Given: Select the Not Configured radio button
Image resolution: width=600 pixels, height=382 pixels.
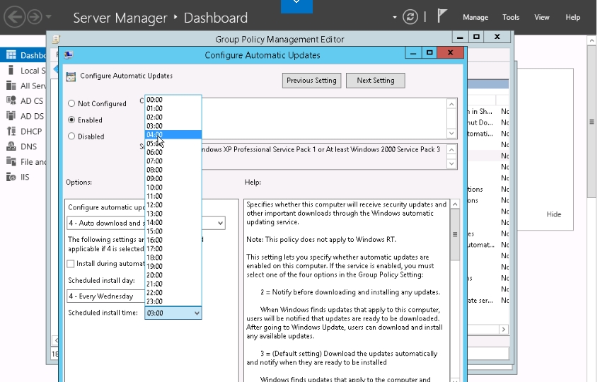Looking at the screenshot, I should coord(71,104).
